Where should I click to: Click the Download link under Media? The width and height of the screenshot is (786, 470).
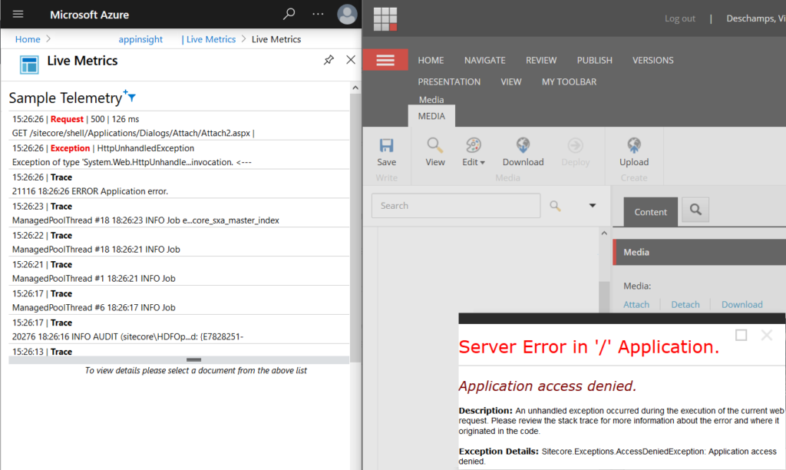[742, 304]
